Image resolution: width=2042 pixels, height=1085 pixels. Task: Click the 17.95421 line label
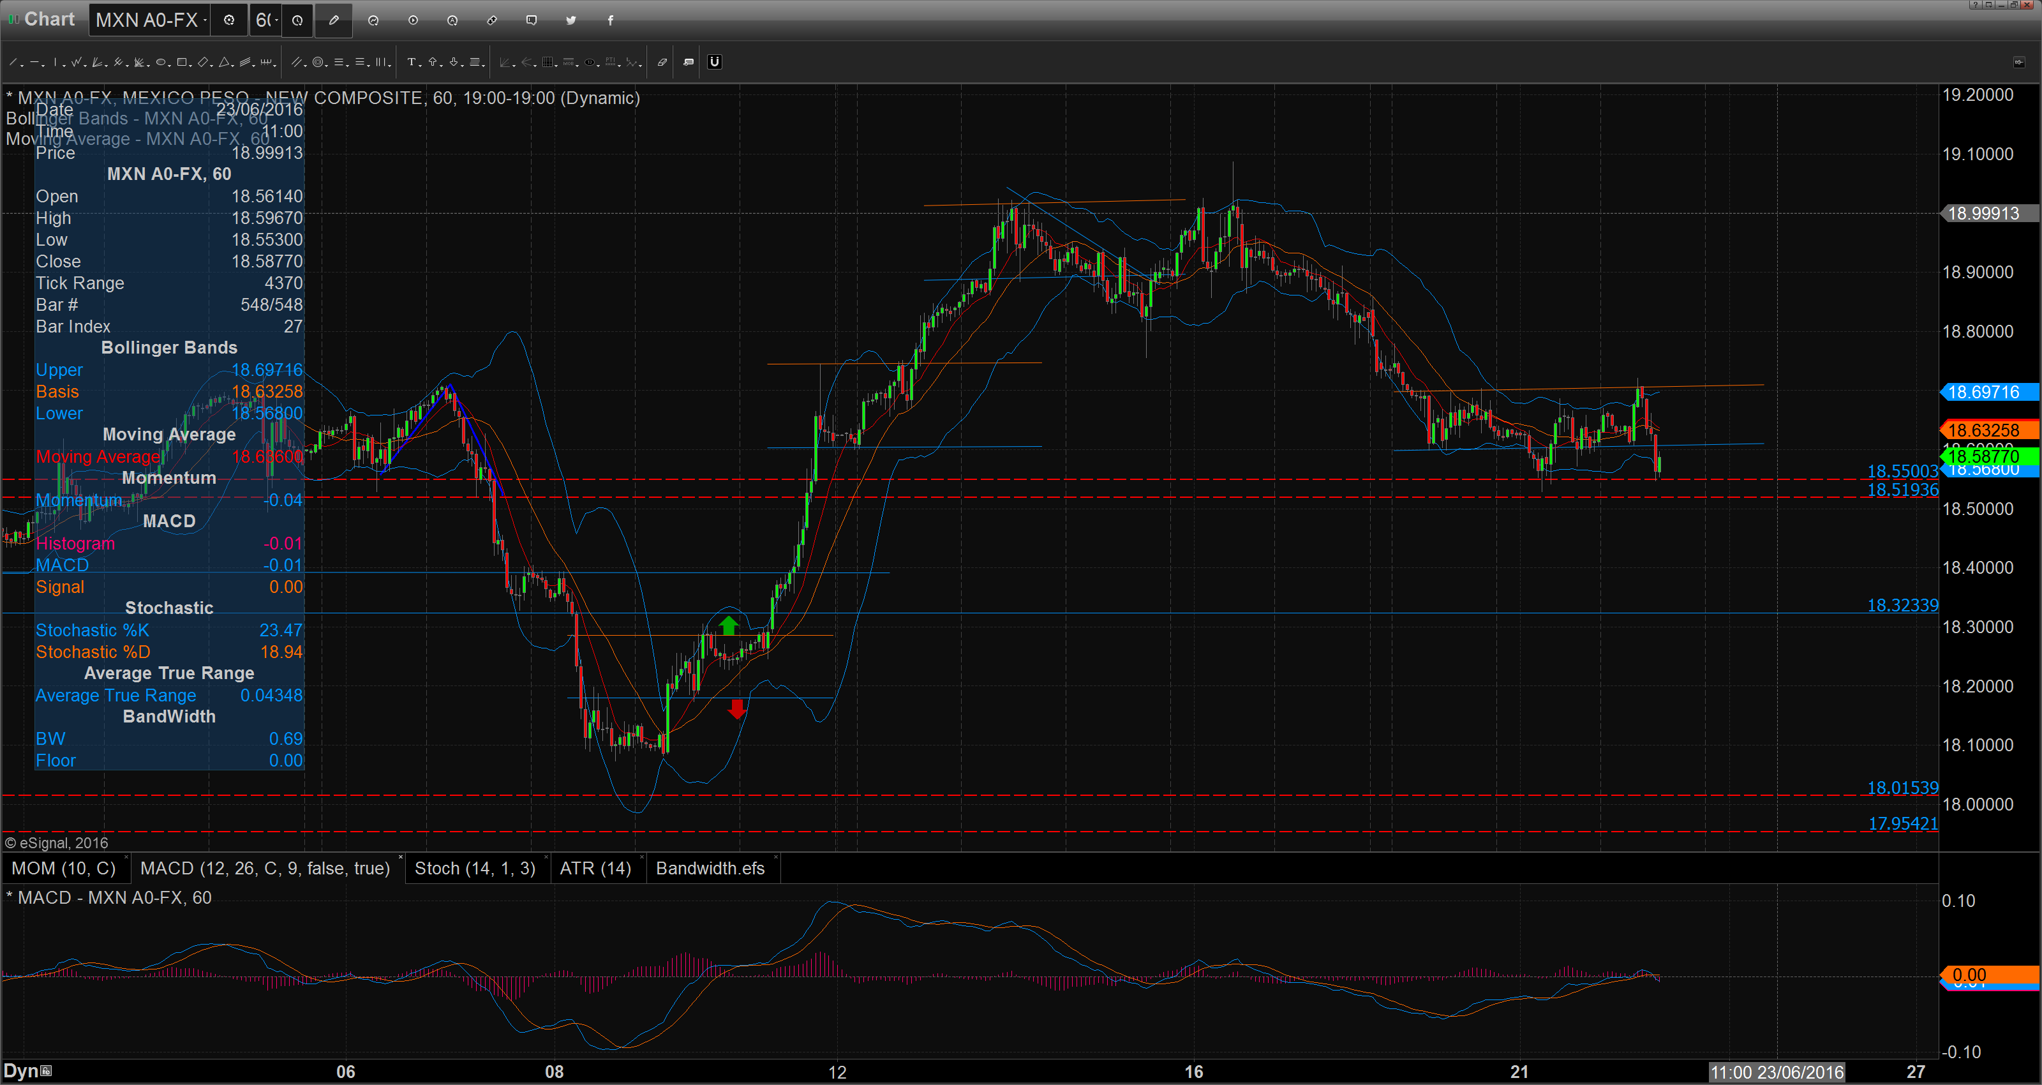coord(1902,823)
